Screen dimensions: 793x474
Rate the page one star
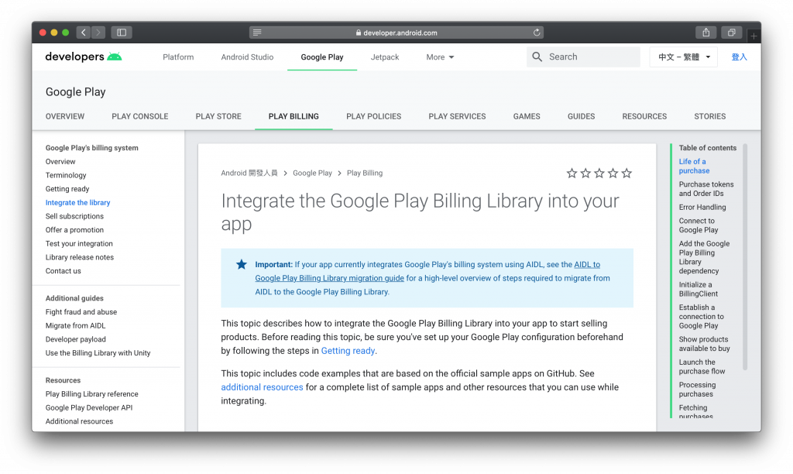572,173
